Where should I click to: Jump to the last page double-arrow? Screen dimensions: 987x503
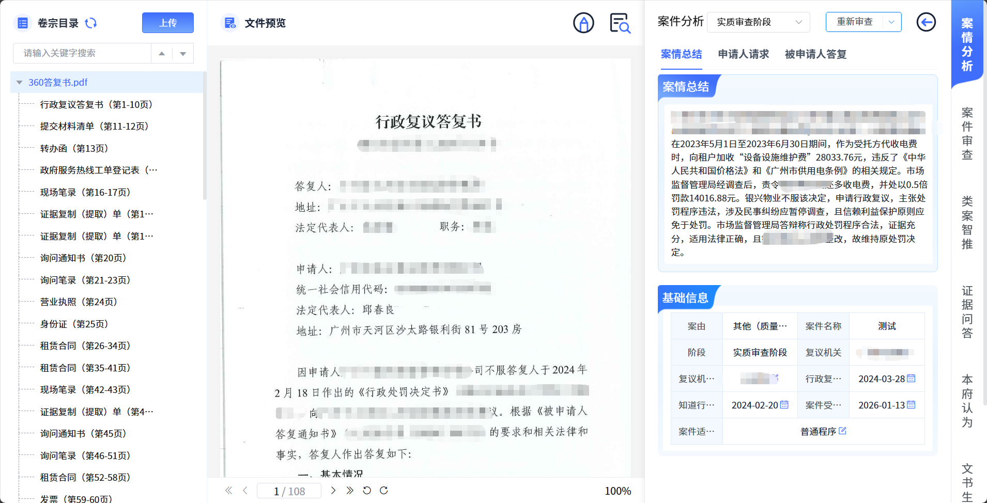(350, 491)
